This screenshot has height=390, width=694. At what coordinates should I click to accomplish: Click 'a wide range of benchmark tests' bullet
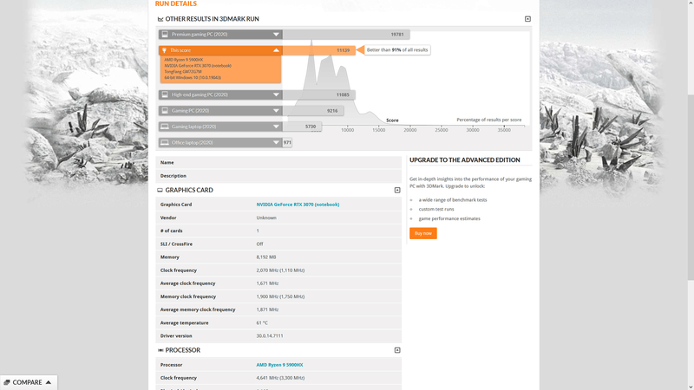pos(453,200)
